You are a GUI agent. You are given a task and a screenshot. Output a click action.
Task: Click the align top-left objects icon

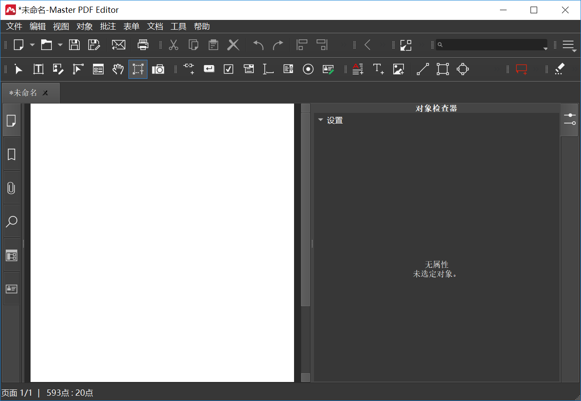point(302,45)
